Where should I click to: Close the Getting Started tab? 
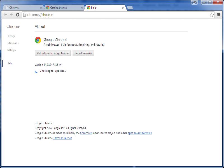pyautogui.click(x=82, y=8)
